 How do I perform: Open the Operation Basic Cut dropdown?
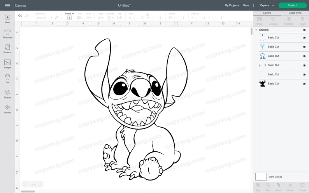pos(44,18)
